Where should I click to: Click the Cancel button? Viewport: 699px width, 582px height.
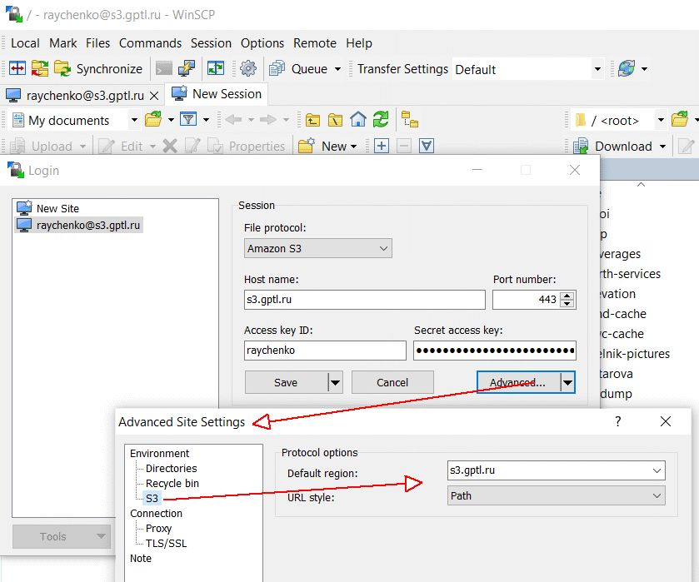pyautogui.click(x=392, y=382)
